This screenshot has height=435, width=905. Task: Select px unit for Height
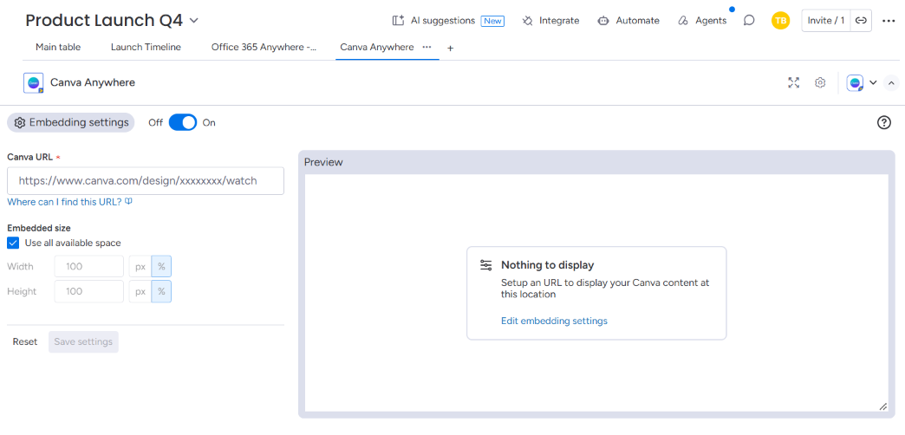pyautogui.click(x=140, y=291)
